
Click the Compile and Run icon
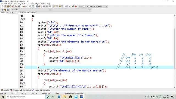point(60,7)
